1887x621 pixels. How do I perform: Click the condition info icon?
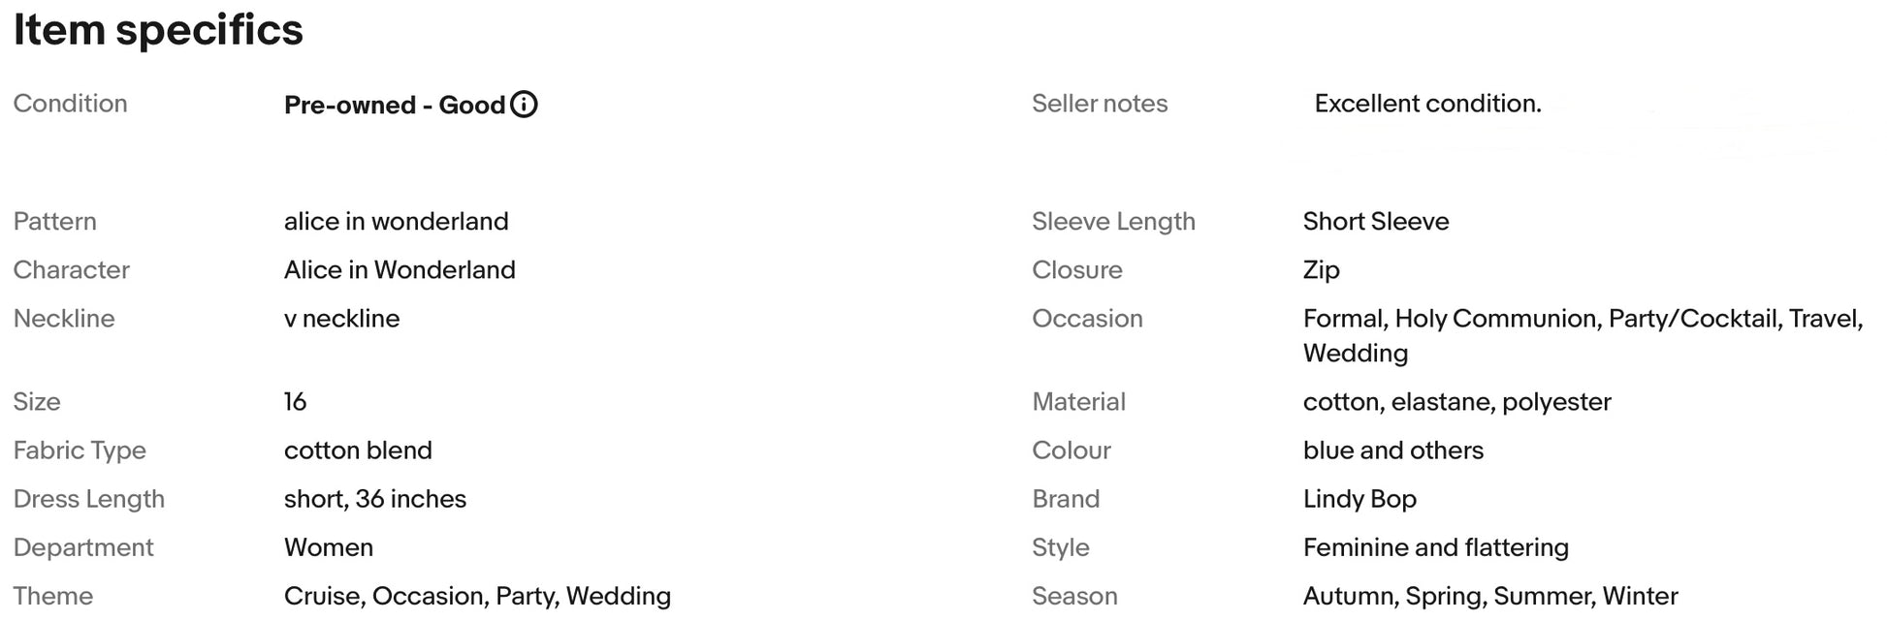tap(524, 105)
